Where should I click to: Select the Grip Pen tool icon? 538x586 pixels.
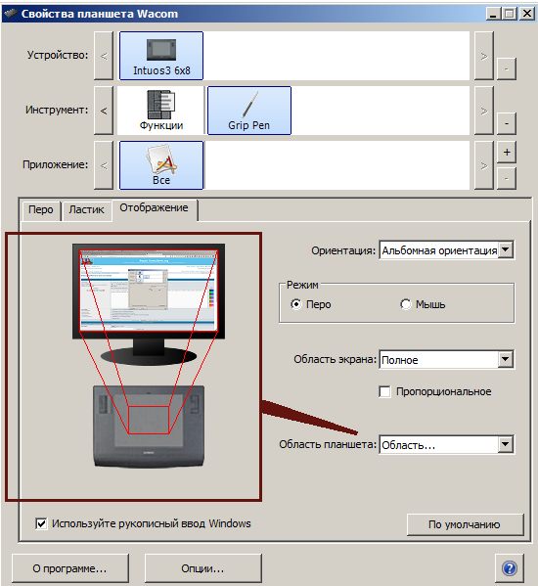coord(249,111)
